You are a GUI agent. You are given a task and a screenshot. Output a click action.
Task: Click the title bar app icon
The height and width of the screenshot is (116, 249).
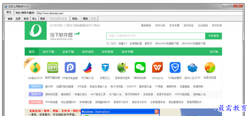(x=6, y=7)
